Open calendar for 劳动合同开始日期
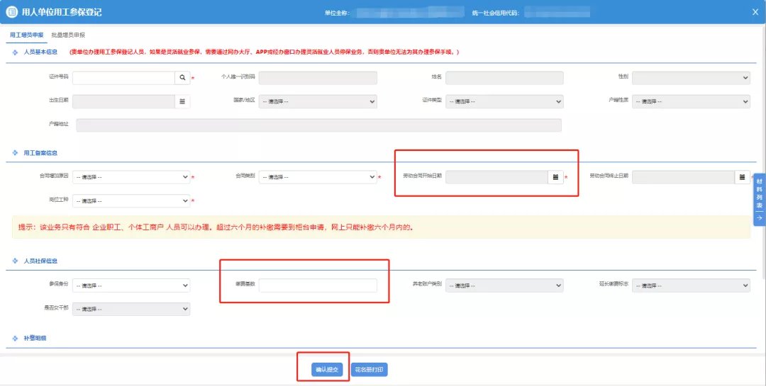The width and height of the screenshot is (766, 386). pos(555,177)
